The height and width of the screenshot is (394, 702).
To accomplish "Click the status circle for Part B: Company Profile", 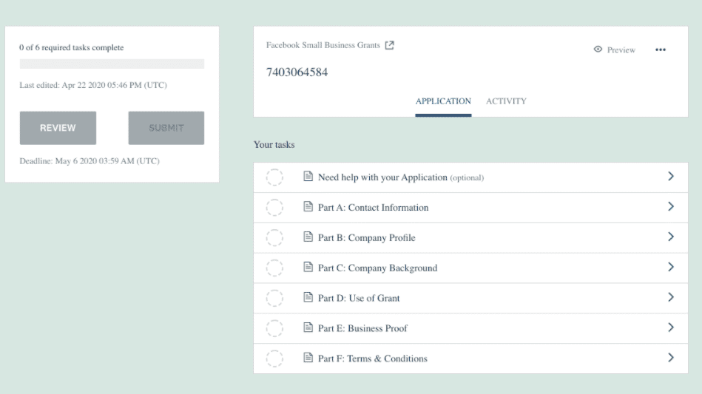I will (x=274, y=237).
